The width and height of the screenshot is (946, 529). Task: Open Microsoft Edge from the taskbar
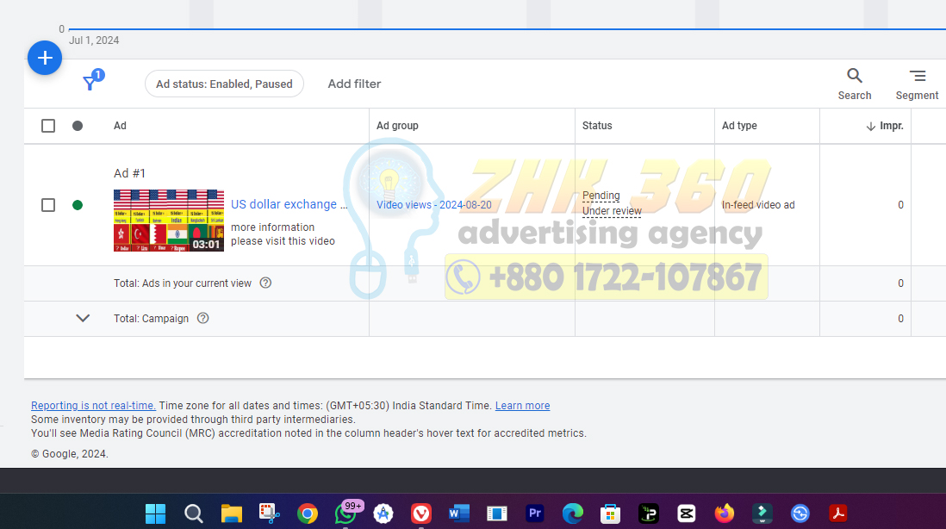pyautogui.click(x=573, y=513)
